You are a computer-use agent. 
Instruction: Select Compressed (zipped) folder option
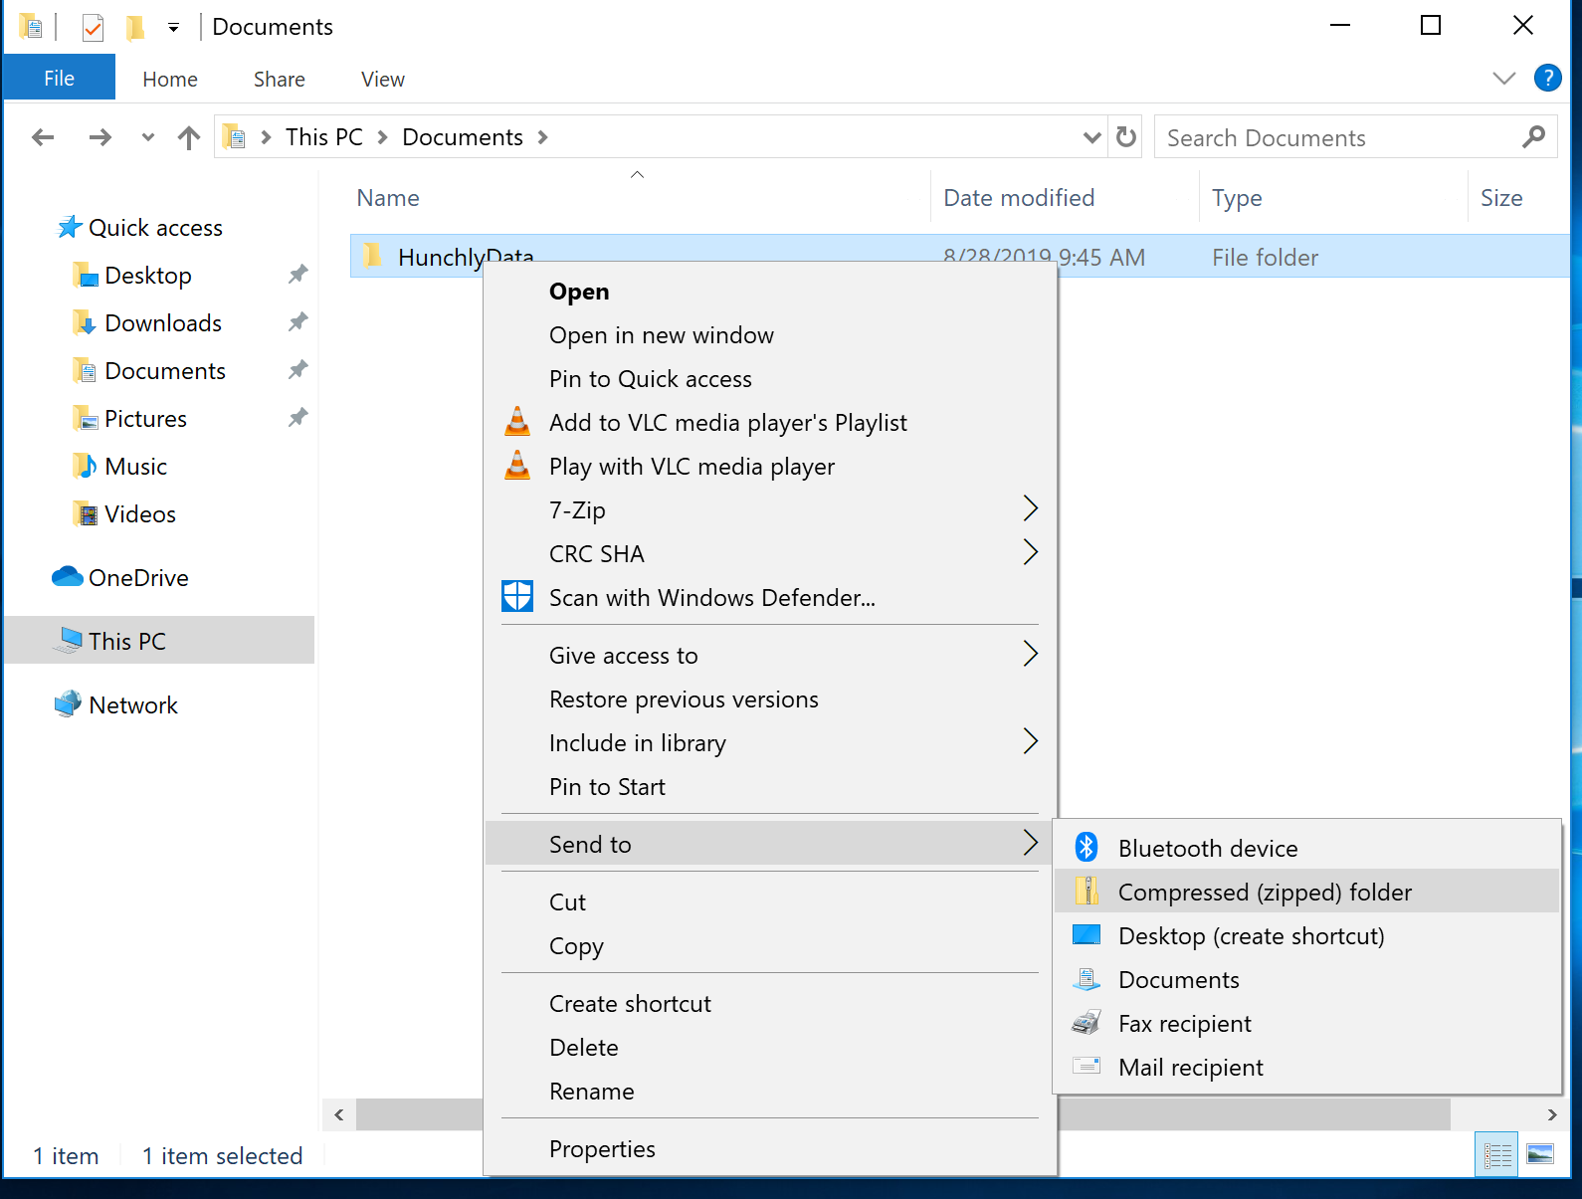click(1264, 893)
